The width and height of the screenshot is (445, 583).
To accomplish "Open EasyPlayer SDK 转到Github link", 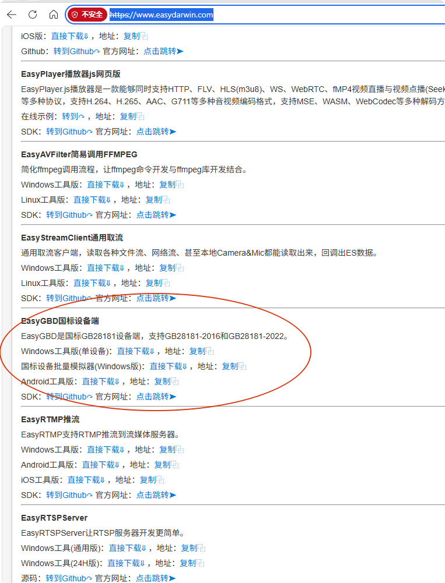I will [69, 132].
